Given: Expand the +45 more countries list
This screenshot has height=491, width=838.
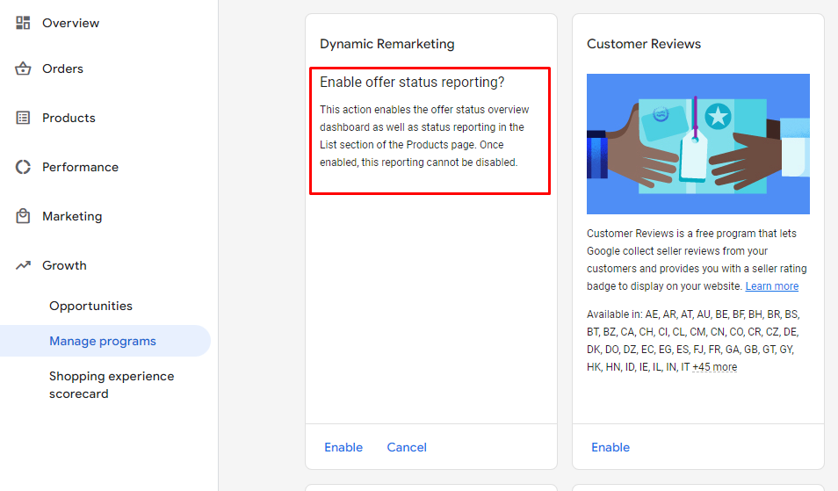Looking at the screenshot, I should [x=714, y=367].
